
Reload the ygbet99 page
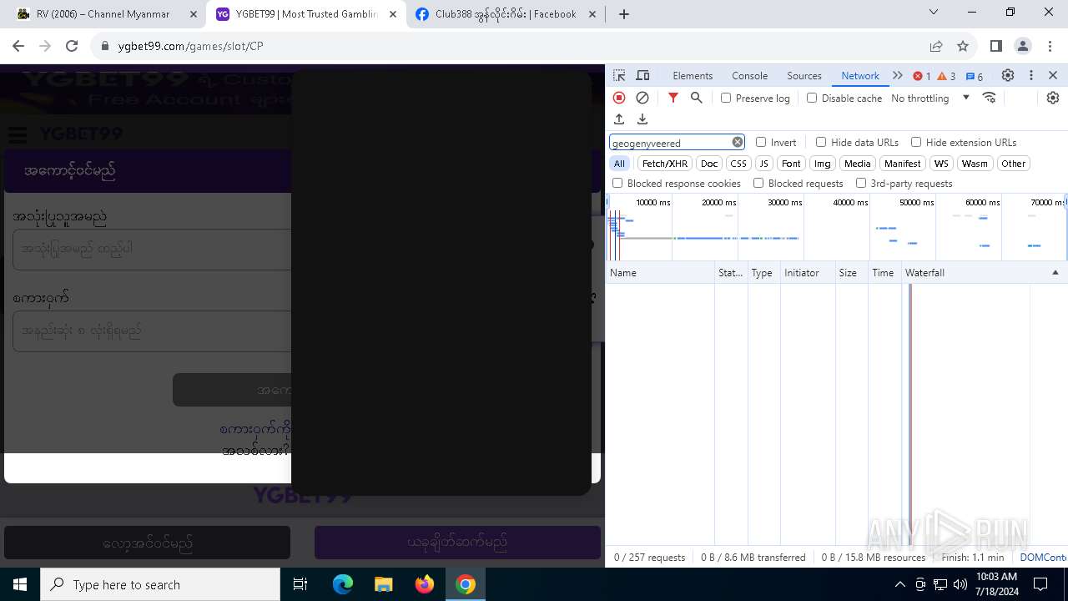72,46
